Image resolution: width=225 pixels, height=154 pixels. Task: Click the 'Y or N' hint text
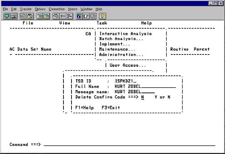click(163, 97)
